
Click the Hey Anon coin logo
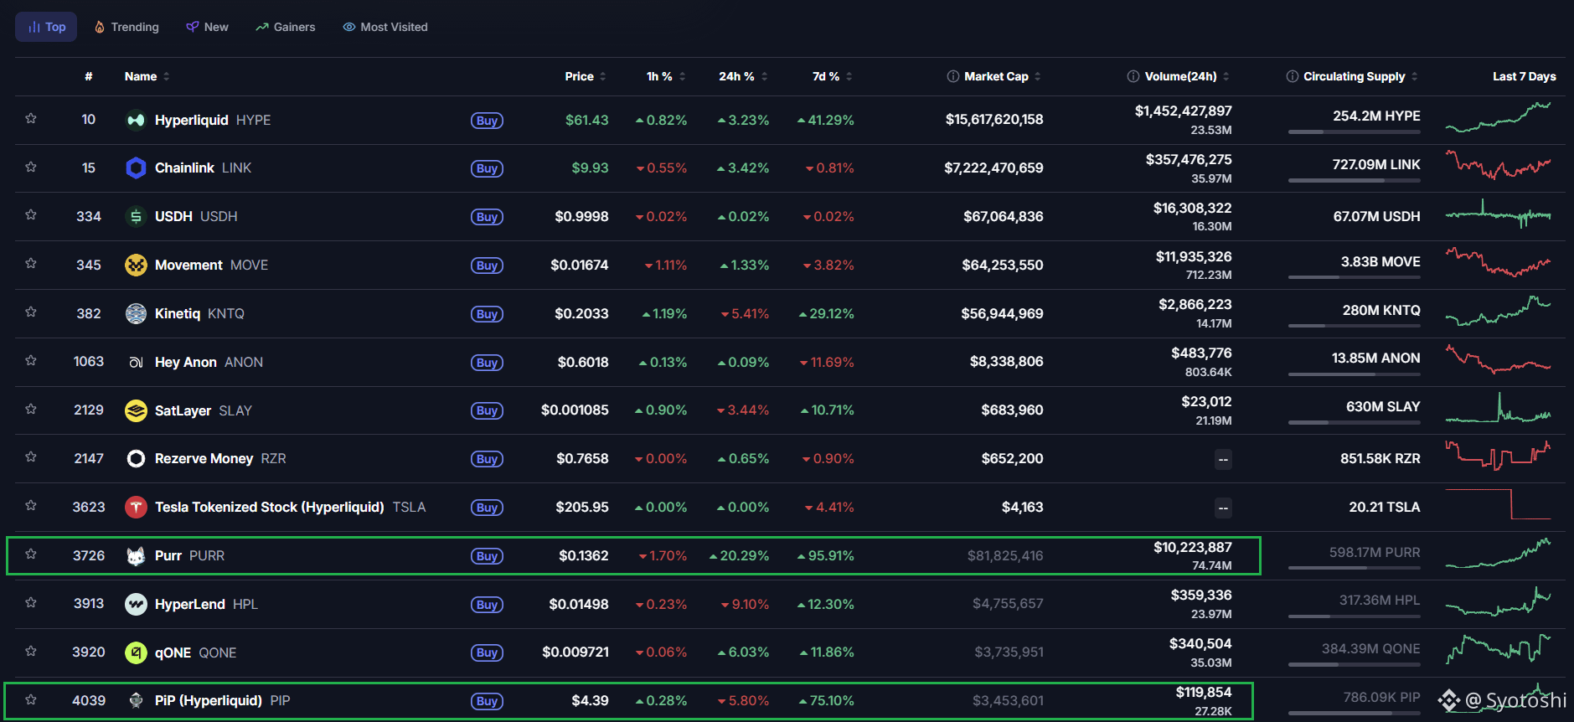pyautogui.click(x=136, y=362)
